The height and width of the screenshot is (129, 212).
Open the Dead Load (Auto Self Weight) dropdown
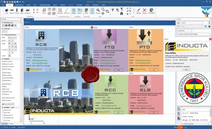click(x=194, y=34)
